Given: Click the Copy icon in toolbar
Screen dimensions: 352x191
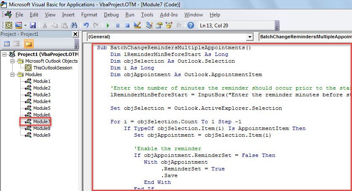Looking at the screenshot, I should click(x=54, y=25).
